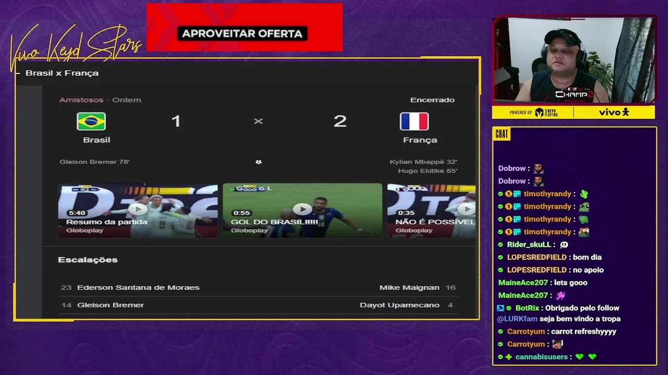668x375 pixels.
Task: Click Brasil score number 1
Action: tap(176, 121)
